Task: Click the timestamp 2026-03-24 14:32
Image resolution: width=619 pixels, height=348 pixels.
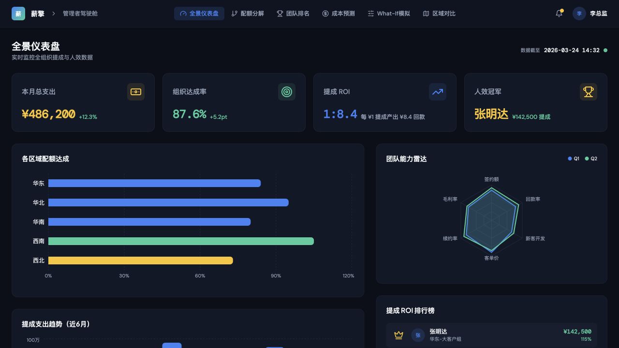Action: click(x=572, y=50)
